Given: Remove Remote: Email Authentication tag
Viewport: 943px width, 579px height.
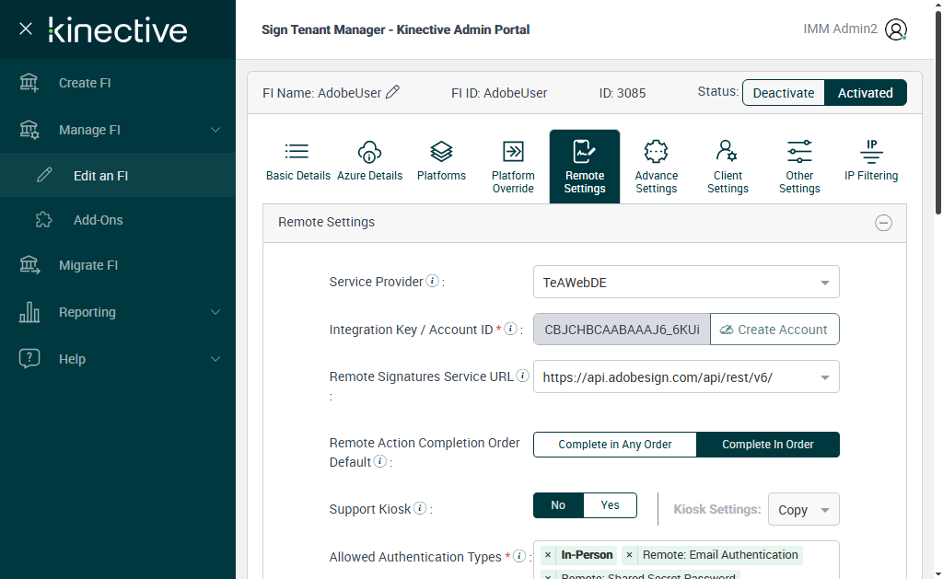Looking at the screenshot, I should [x=629, y=555].
